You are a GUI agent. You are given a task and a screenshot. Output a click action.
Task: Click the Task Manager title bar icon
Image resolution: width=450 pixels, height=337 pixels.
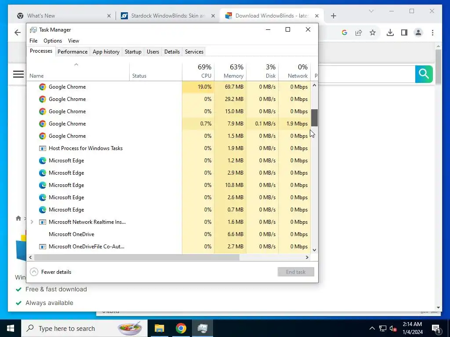click(x=33, y=30)
